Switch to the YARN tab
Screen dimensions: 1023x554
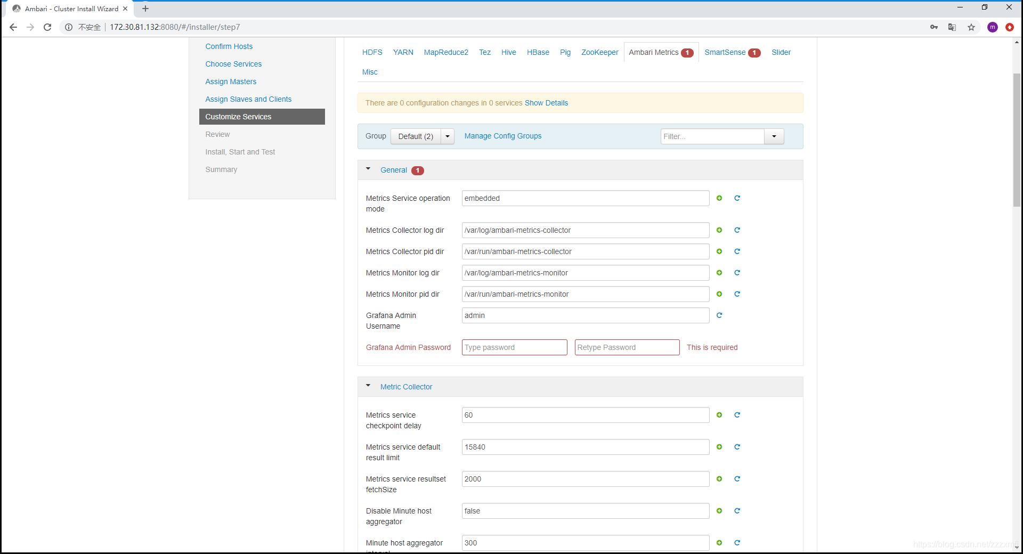[x=403, y=52]
